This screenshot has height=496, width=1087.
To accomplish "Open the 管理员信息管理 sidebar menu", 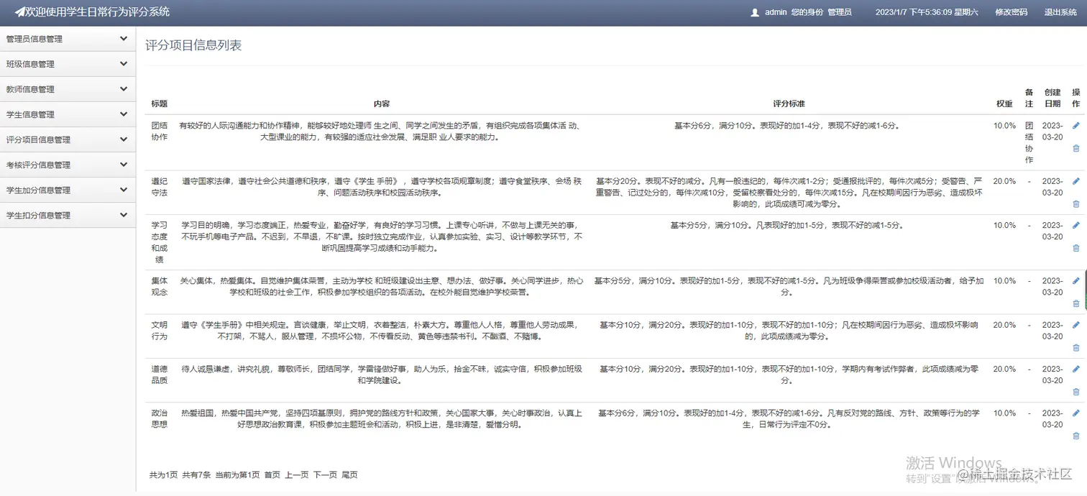I will pos(68,39).
